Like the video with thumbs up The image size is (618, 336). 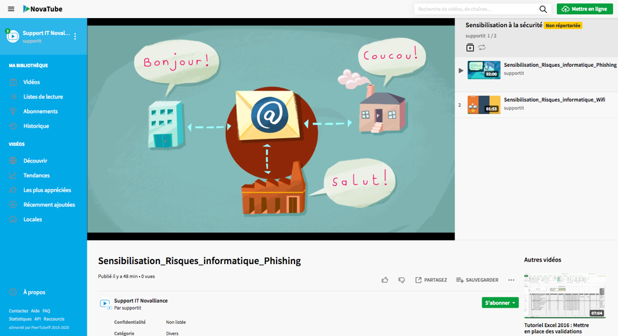click(385, 280)
